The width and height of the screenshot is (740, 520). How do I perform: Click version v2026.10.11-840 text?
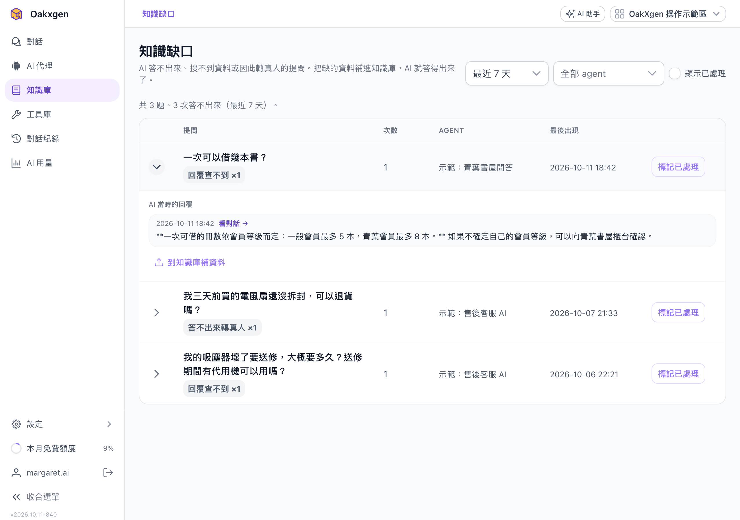(34, 515)
